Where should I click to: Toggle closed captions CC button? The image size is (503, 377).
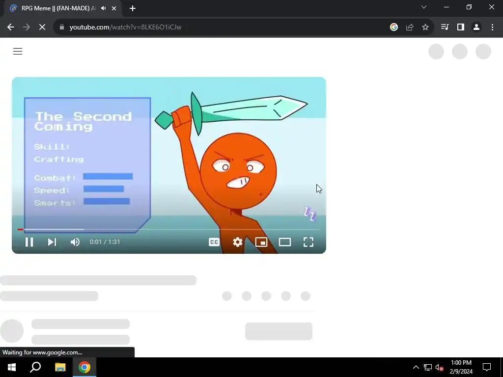214,242
